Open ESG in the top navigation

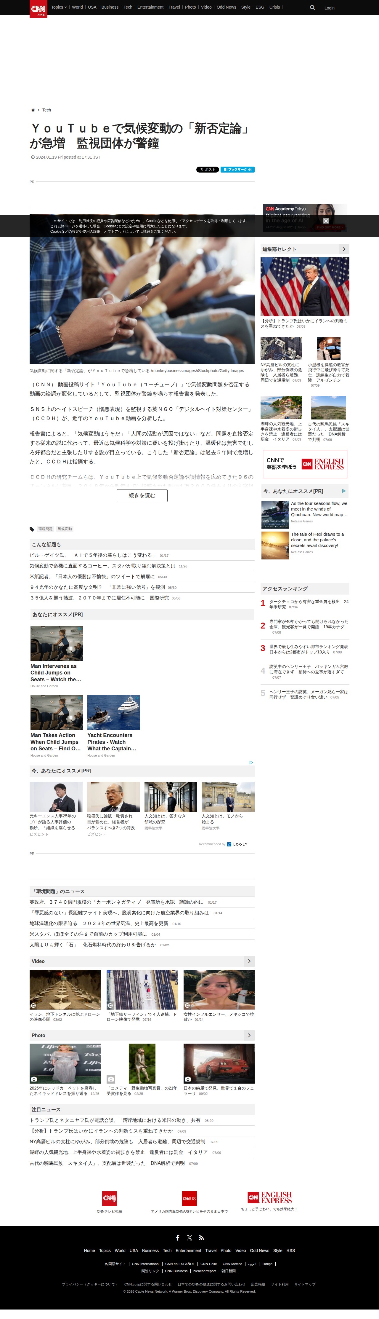(260, 7)
